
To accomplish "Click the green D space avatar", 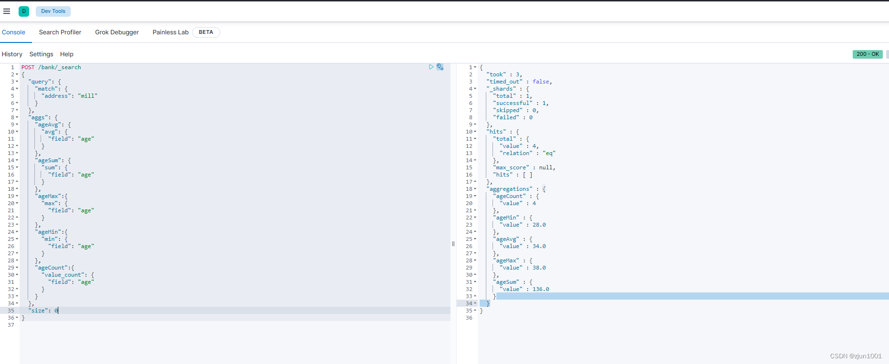I will click(24, 11).
